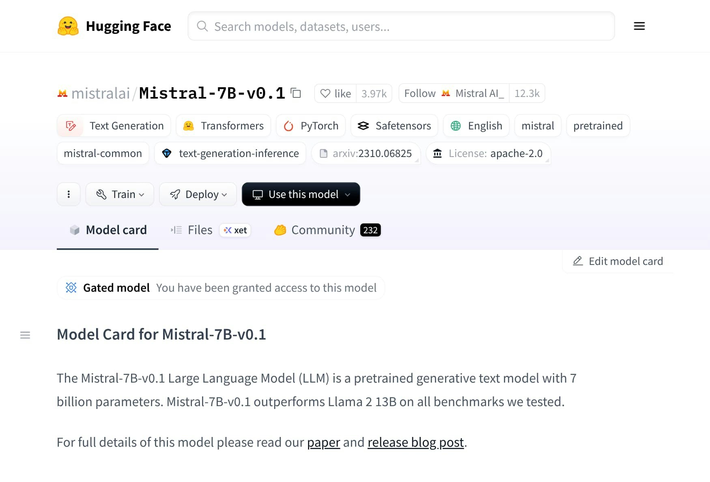This screenshot has width=710, height=482.
Task: Click the arxiv:2310.06825 paper tag
Action: pos(366,153)
